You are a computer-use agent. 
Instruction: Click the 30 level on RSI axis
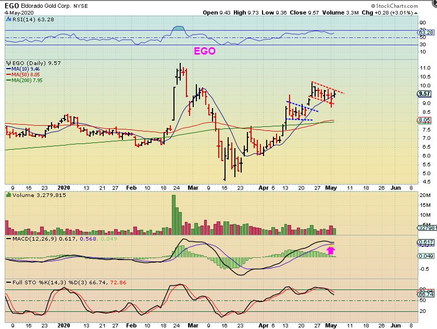click(x=422, y=45)
